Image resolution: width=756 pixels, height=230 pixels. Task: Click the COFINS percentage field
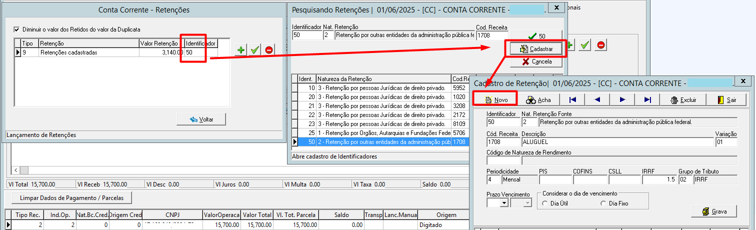(x=589, y=179)
